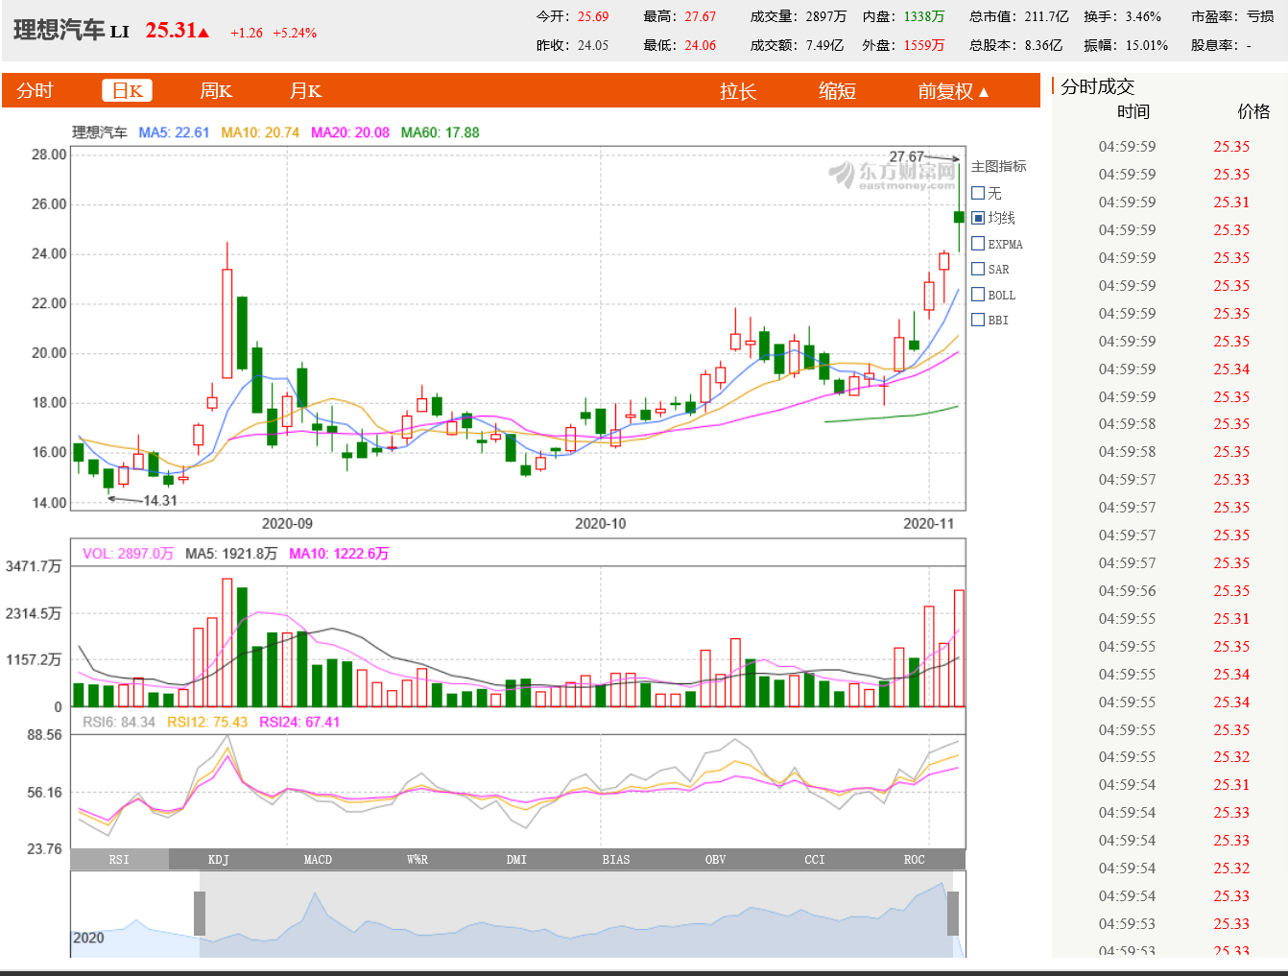Click the 25.31 current price

(x=171, y=31)
